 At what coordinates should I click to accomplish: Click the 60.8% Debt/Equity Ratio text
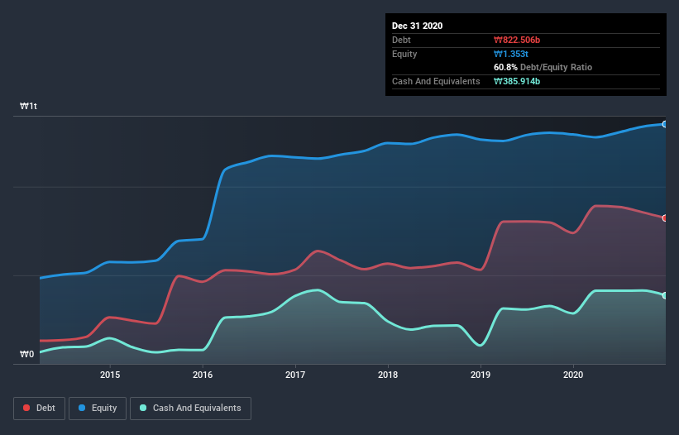pos(543,67)
